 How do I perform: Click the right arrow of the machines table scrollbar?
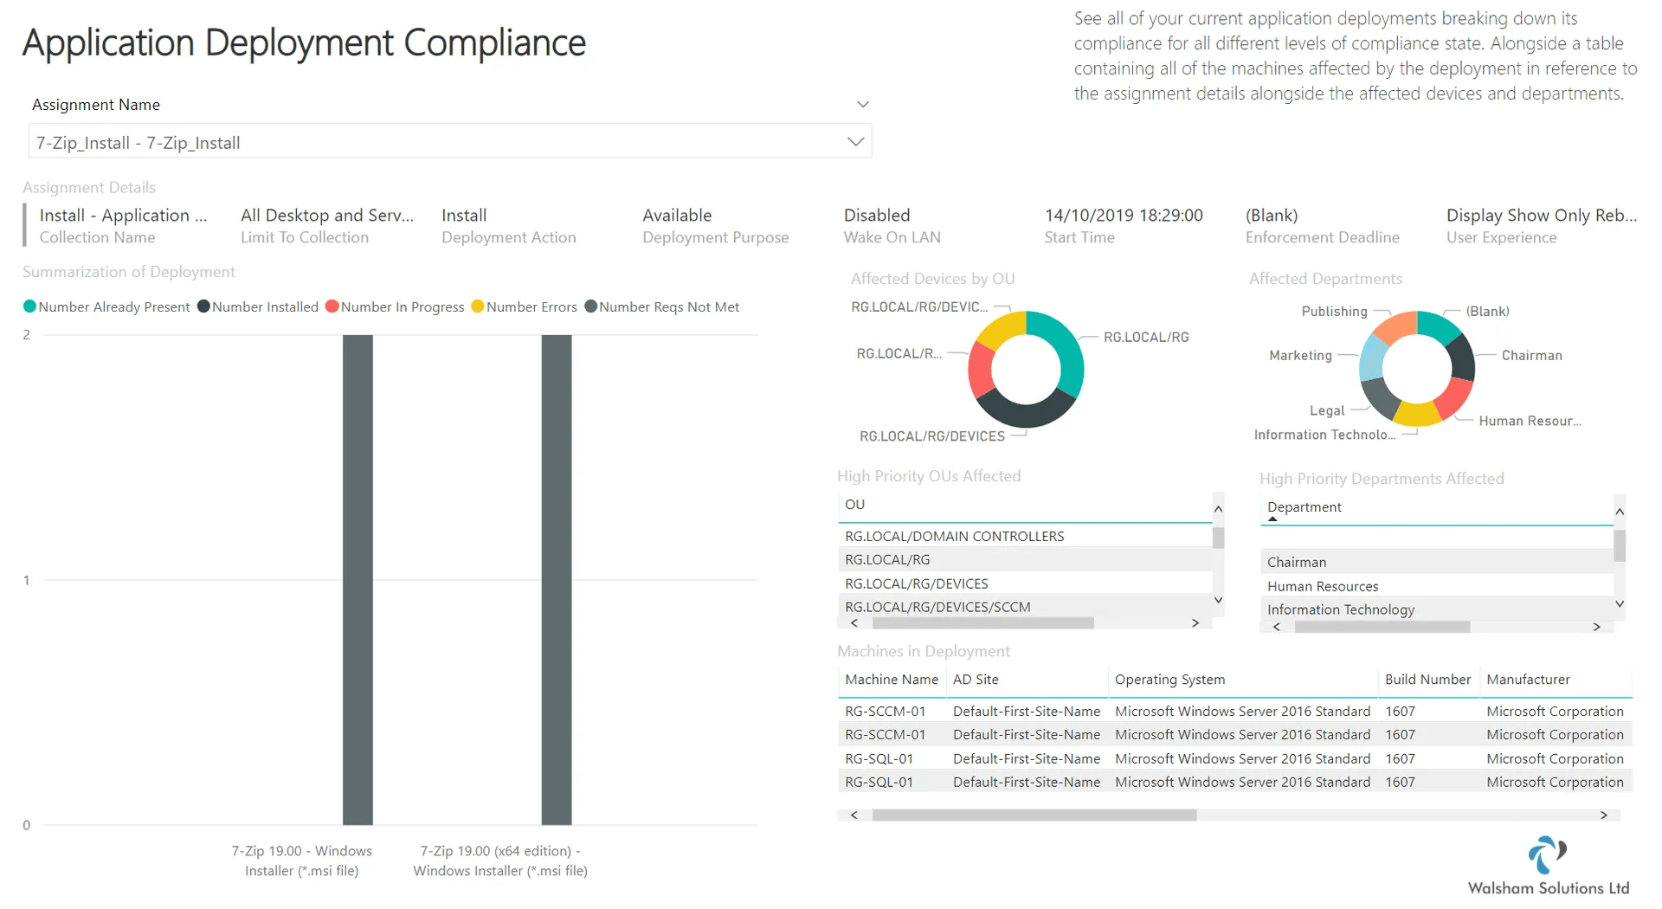pyautogui.click(x=1603, y=815)
